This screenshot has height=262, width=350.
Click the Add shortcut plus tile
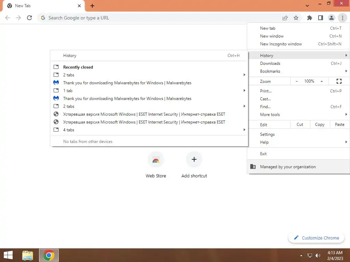pos(194,165)
